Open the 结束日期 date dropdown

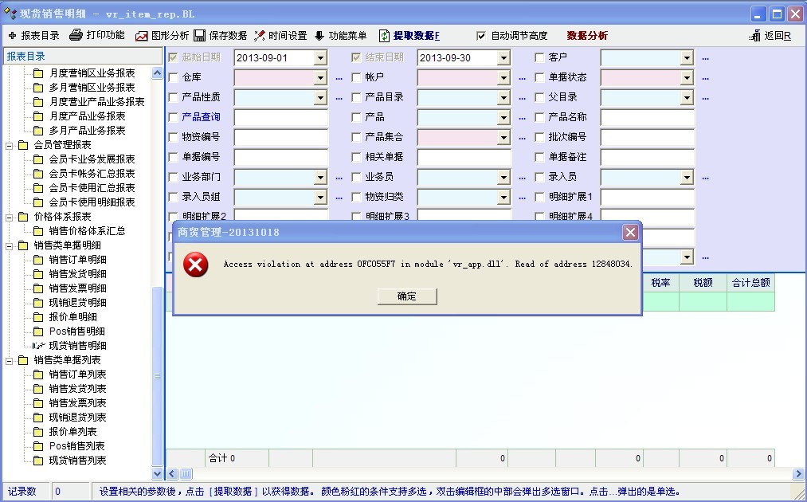coord(503,58)
